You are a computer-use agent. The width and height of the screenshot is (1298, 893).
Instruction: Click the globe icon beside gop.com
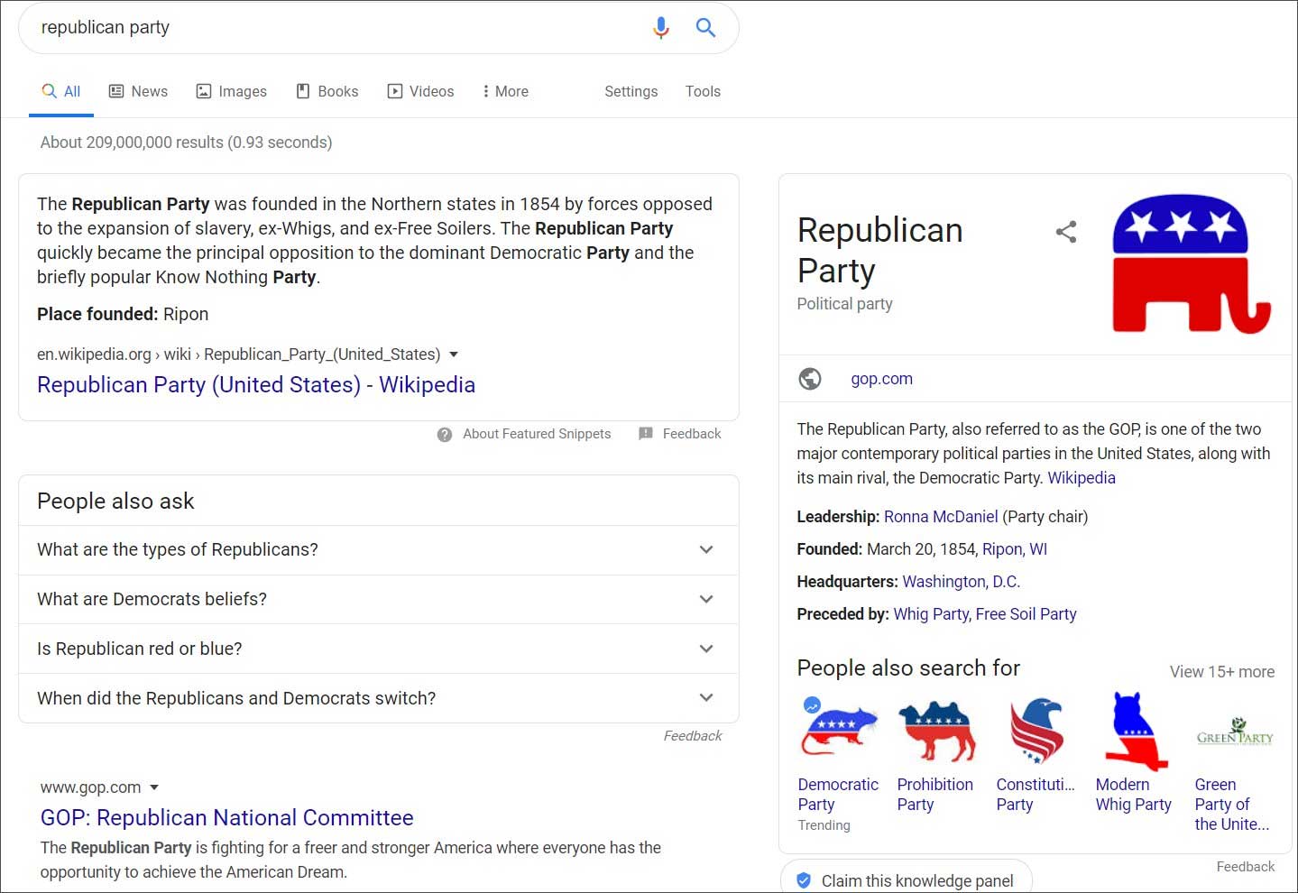tap(810, 379)
